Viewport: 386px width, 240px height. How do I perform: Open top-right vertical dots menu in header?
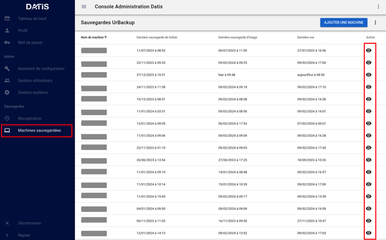378,7
